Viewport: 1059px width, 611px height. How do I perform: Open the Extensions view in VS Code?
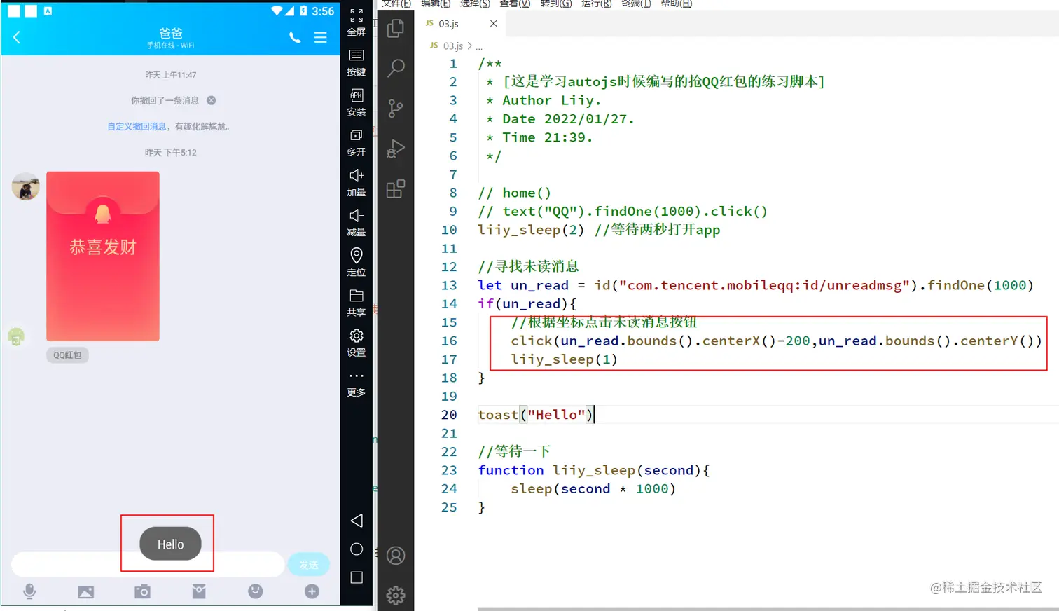(x=396, y=188)
